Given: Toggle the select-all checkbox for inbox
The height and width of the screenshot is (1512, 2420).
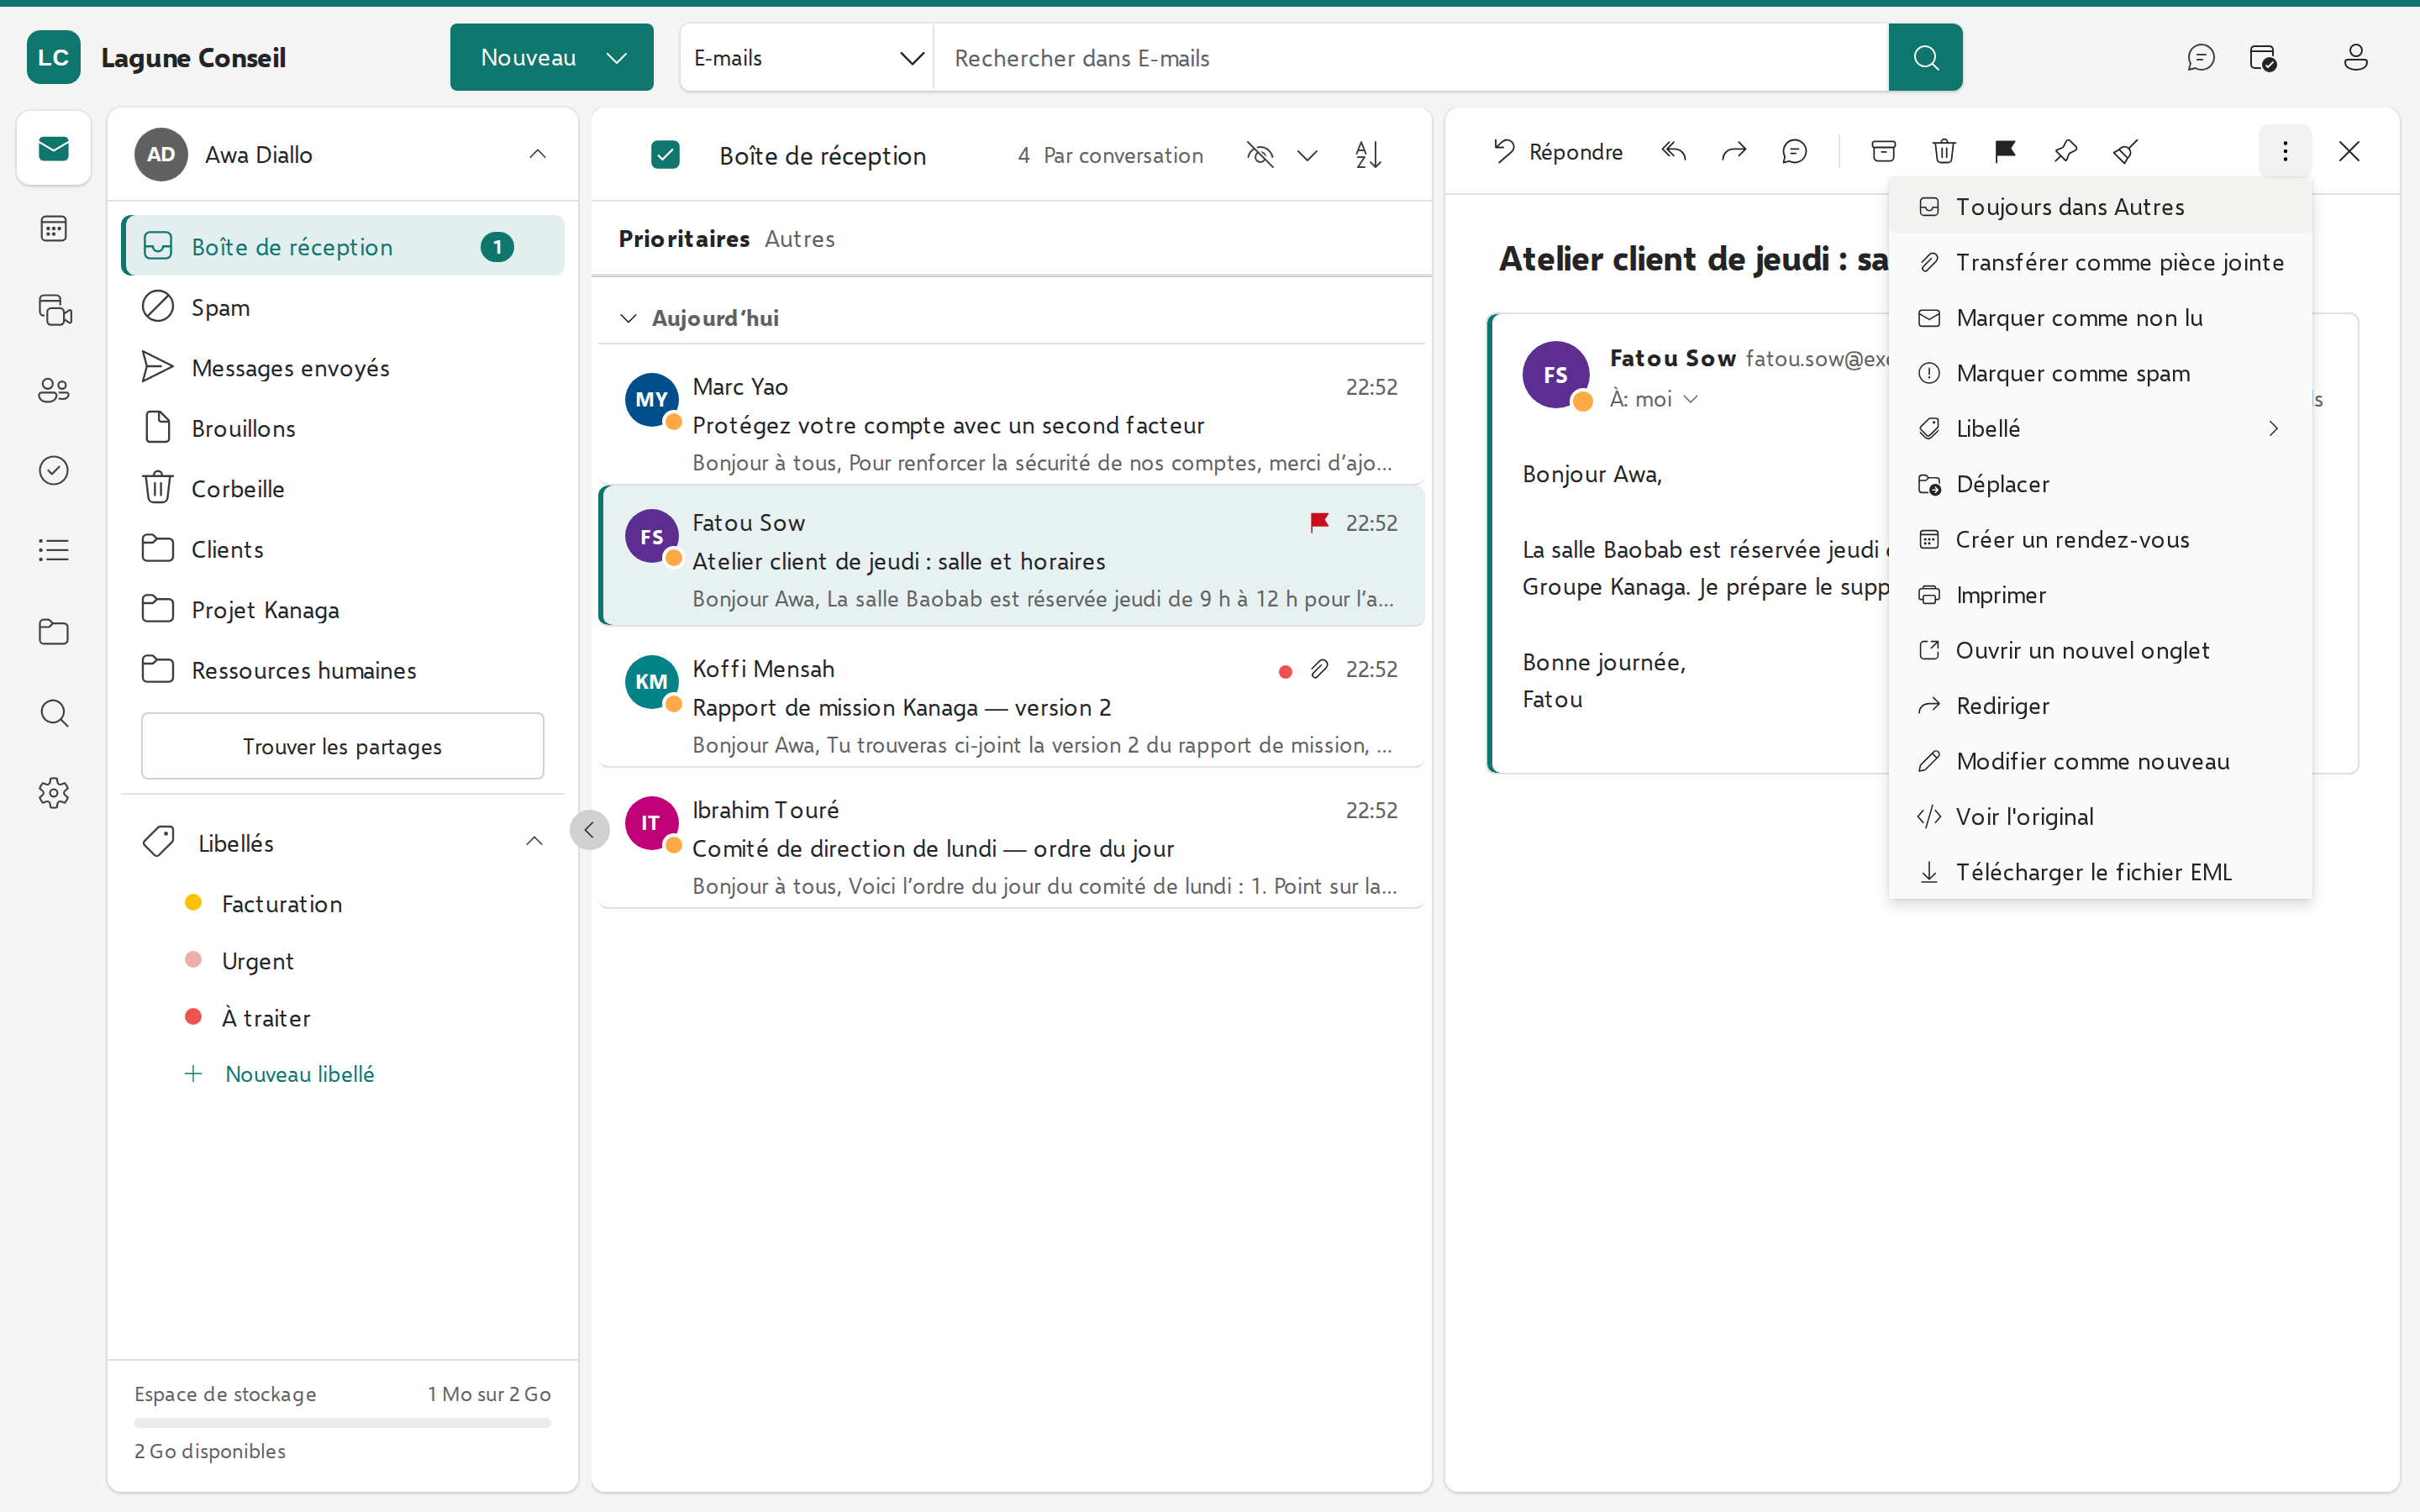Looking at the screenshot, I should point(665,155).
